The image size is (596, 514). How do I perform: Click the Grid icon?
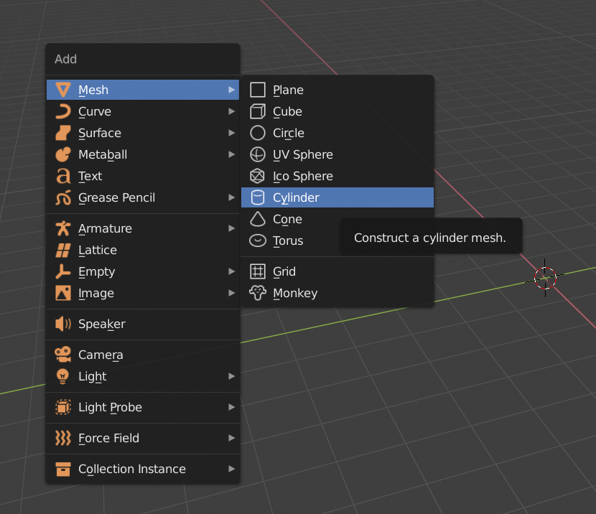[258, 271]
